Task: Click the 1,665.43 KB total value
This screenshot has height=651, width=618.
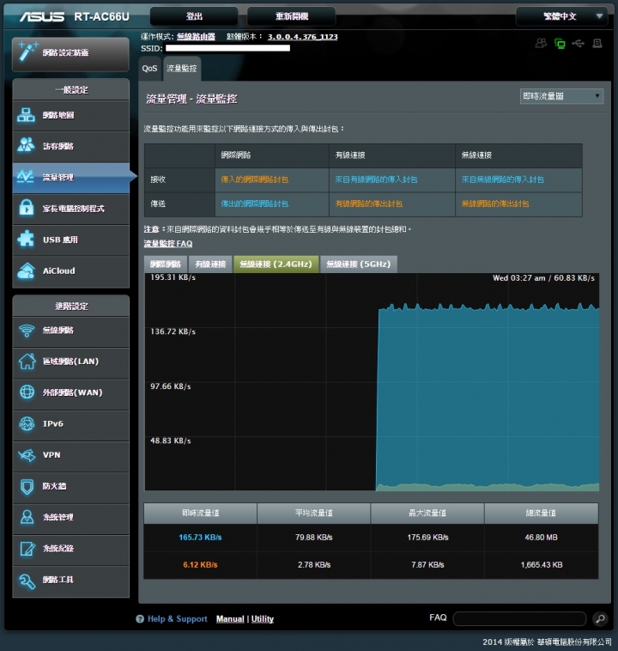Action: (542, 565)
